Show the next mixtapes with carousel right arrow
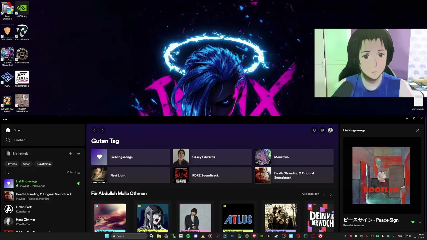 click(331, 194)
